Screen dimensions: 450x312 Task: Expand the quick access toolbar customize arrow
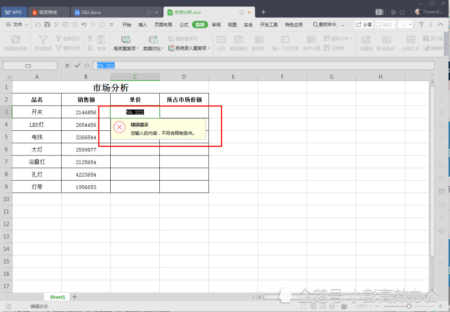(x=112, y=25)
